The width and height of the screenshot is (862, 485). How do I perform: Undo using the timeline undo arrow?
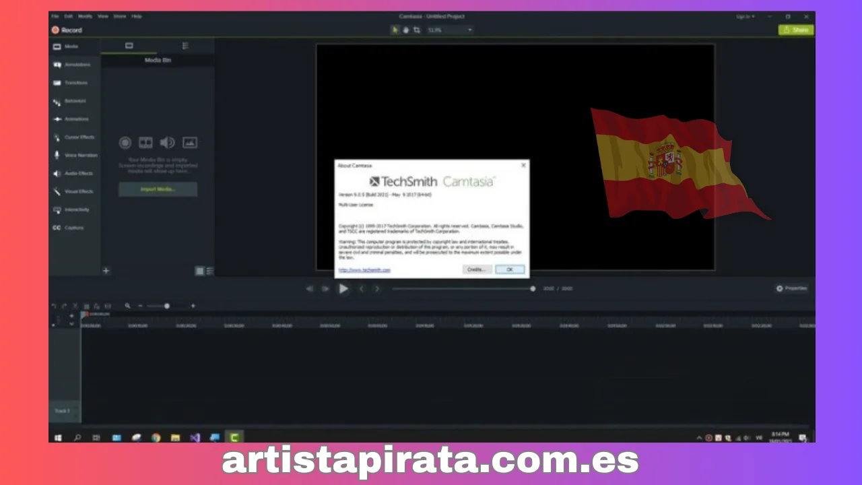54,306
